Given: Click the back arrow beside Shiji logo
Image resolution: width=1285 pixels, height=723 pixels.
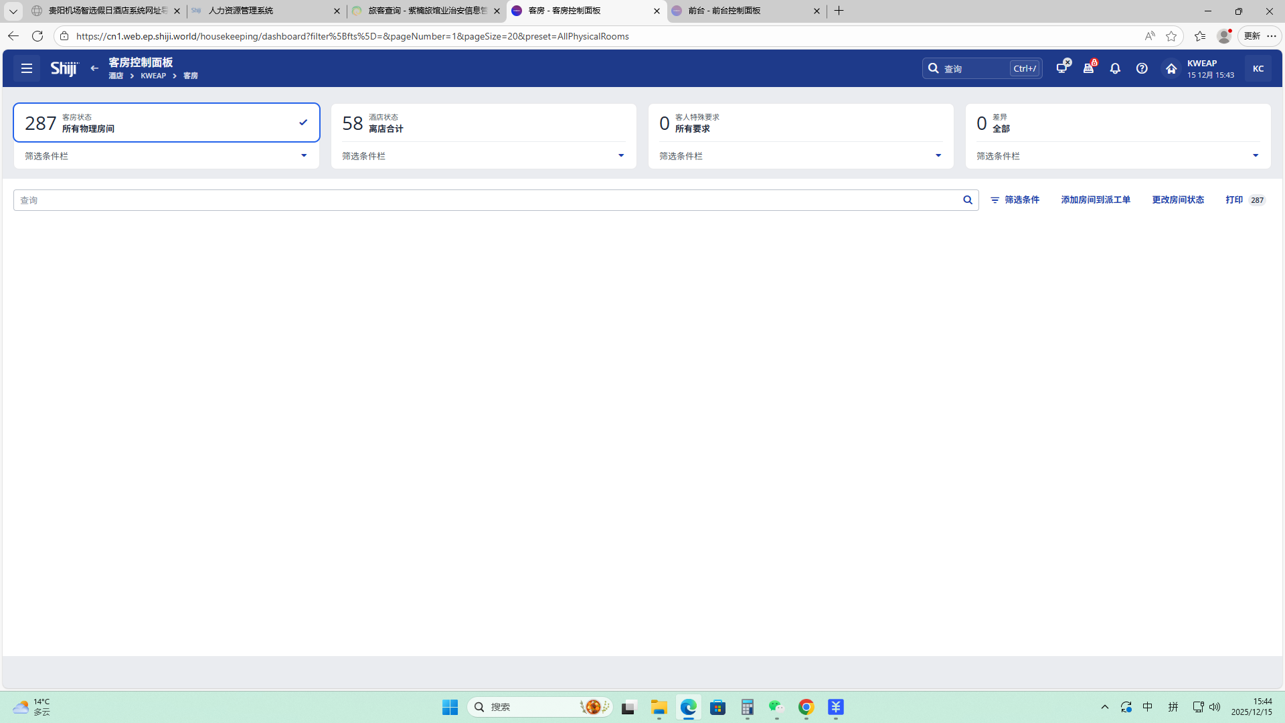Looking at the screenshot, I should tap(94, 68).
